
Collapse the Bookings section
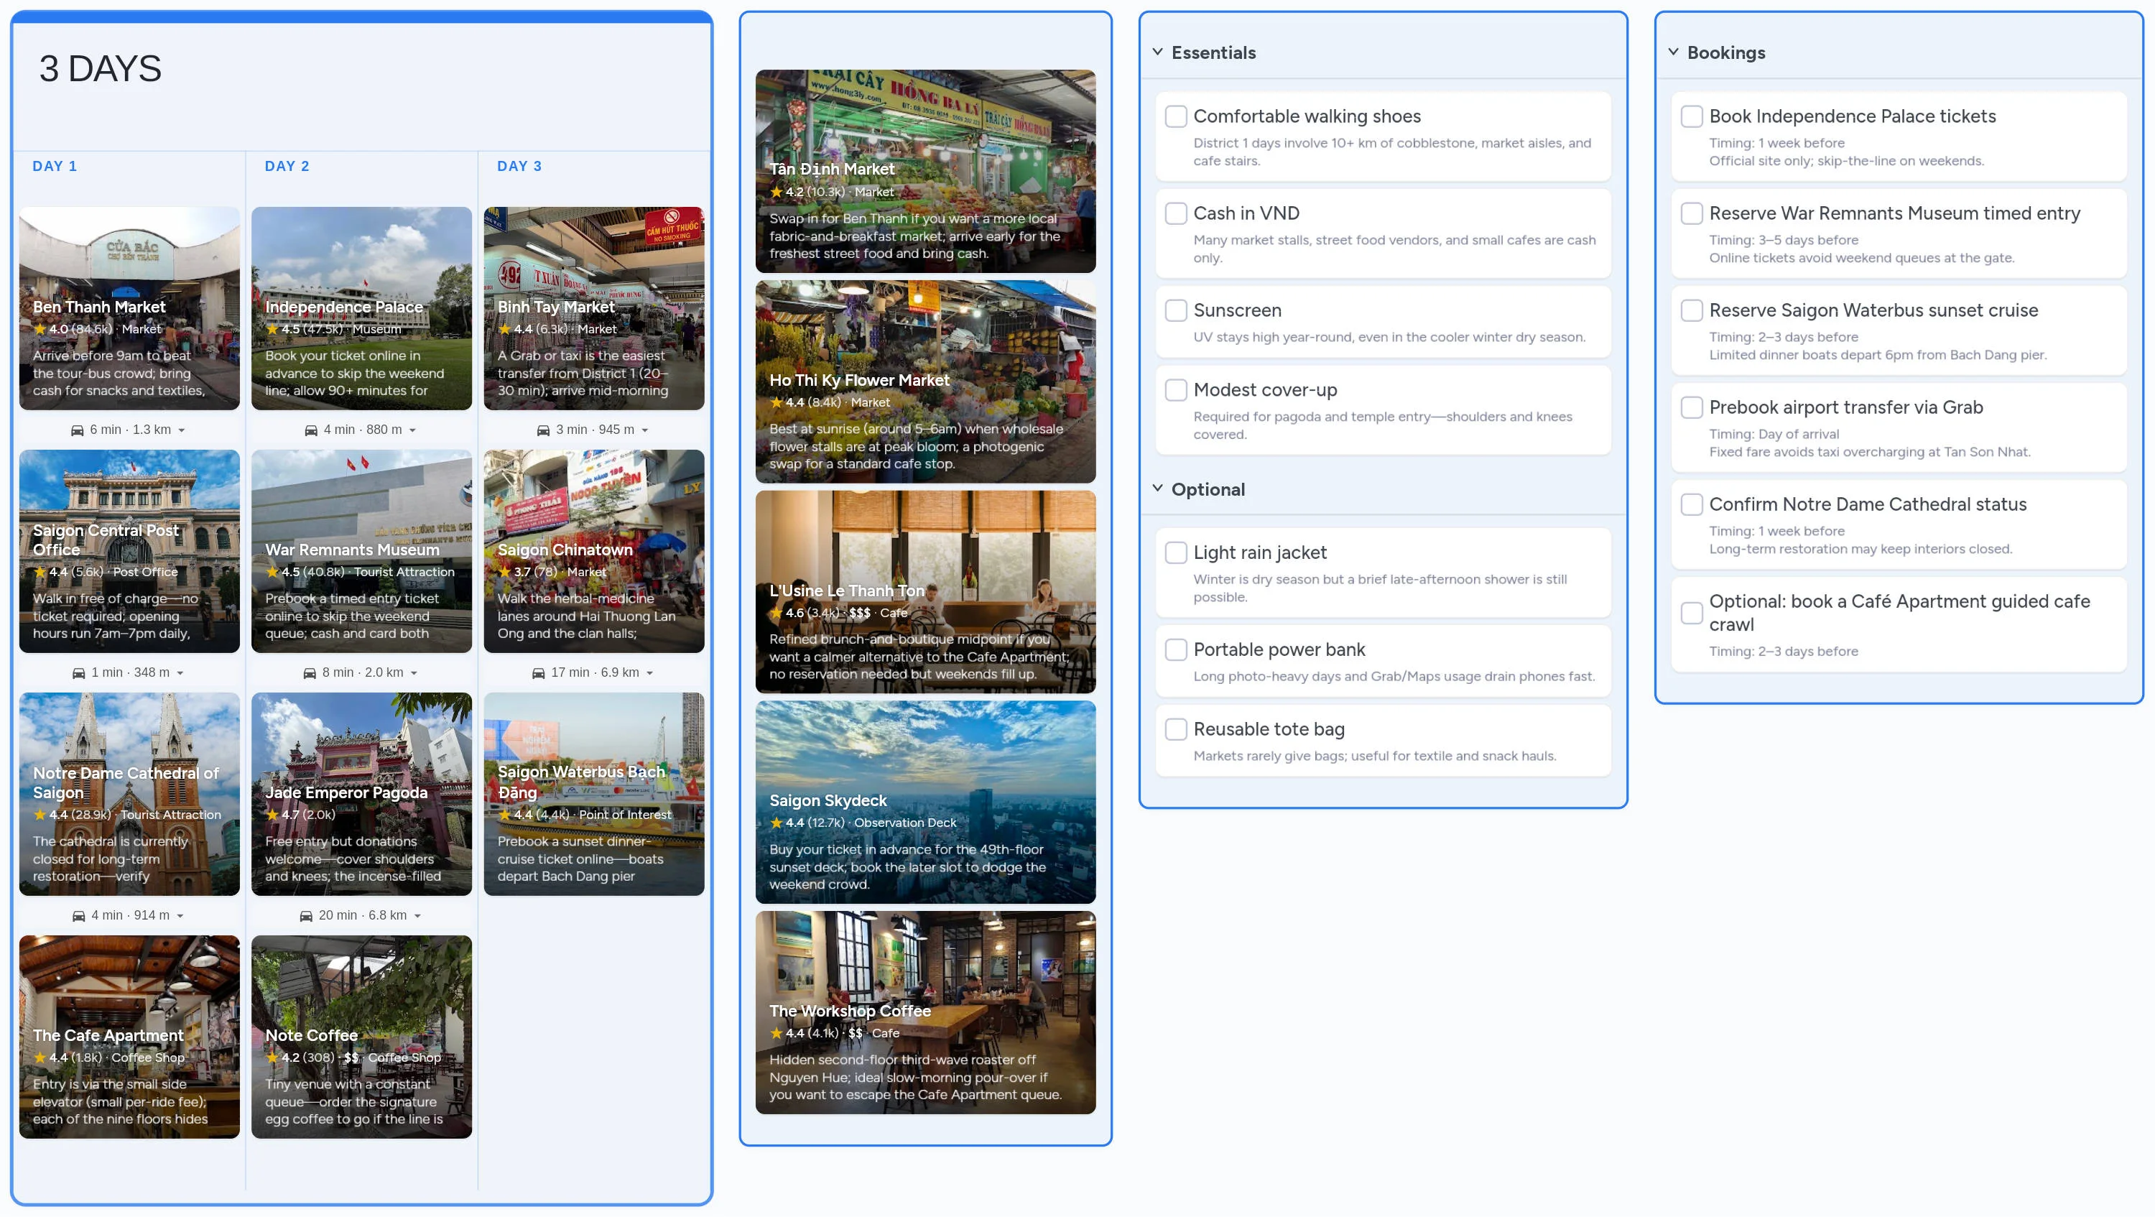(1673, 52)
